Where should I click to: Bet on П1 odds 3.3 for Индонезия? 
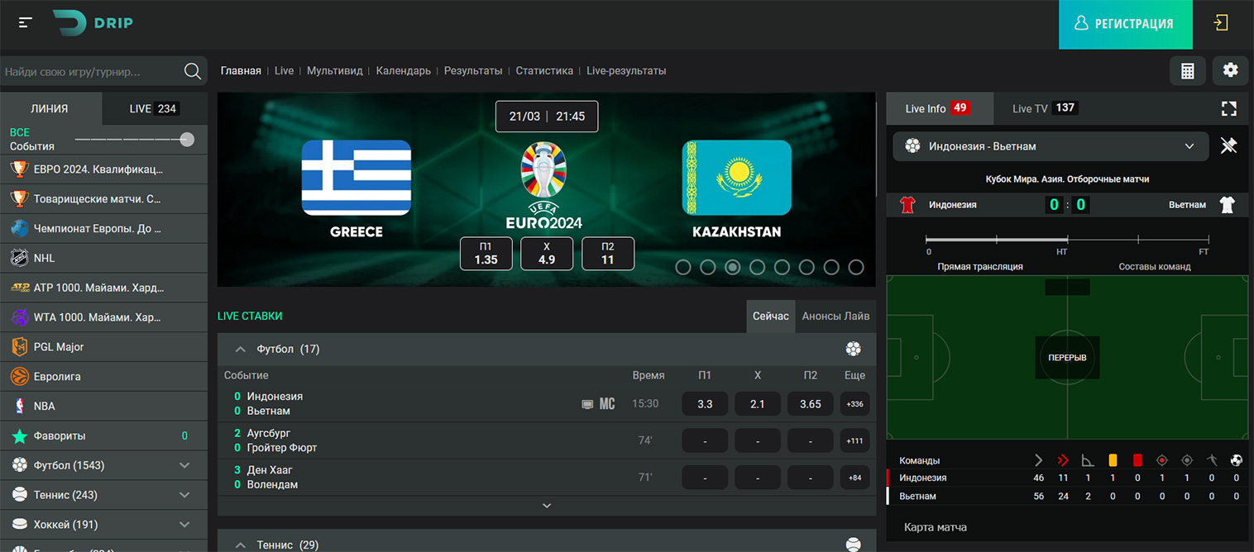[x=704, y=404]
